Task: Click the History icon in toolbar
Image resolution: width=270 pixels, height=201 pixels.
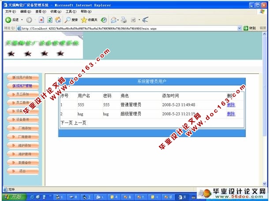Action: [104, 20]
